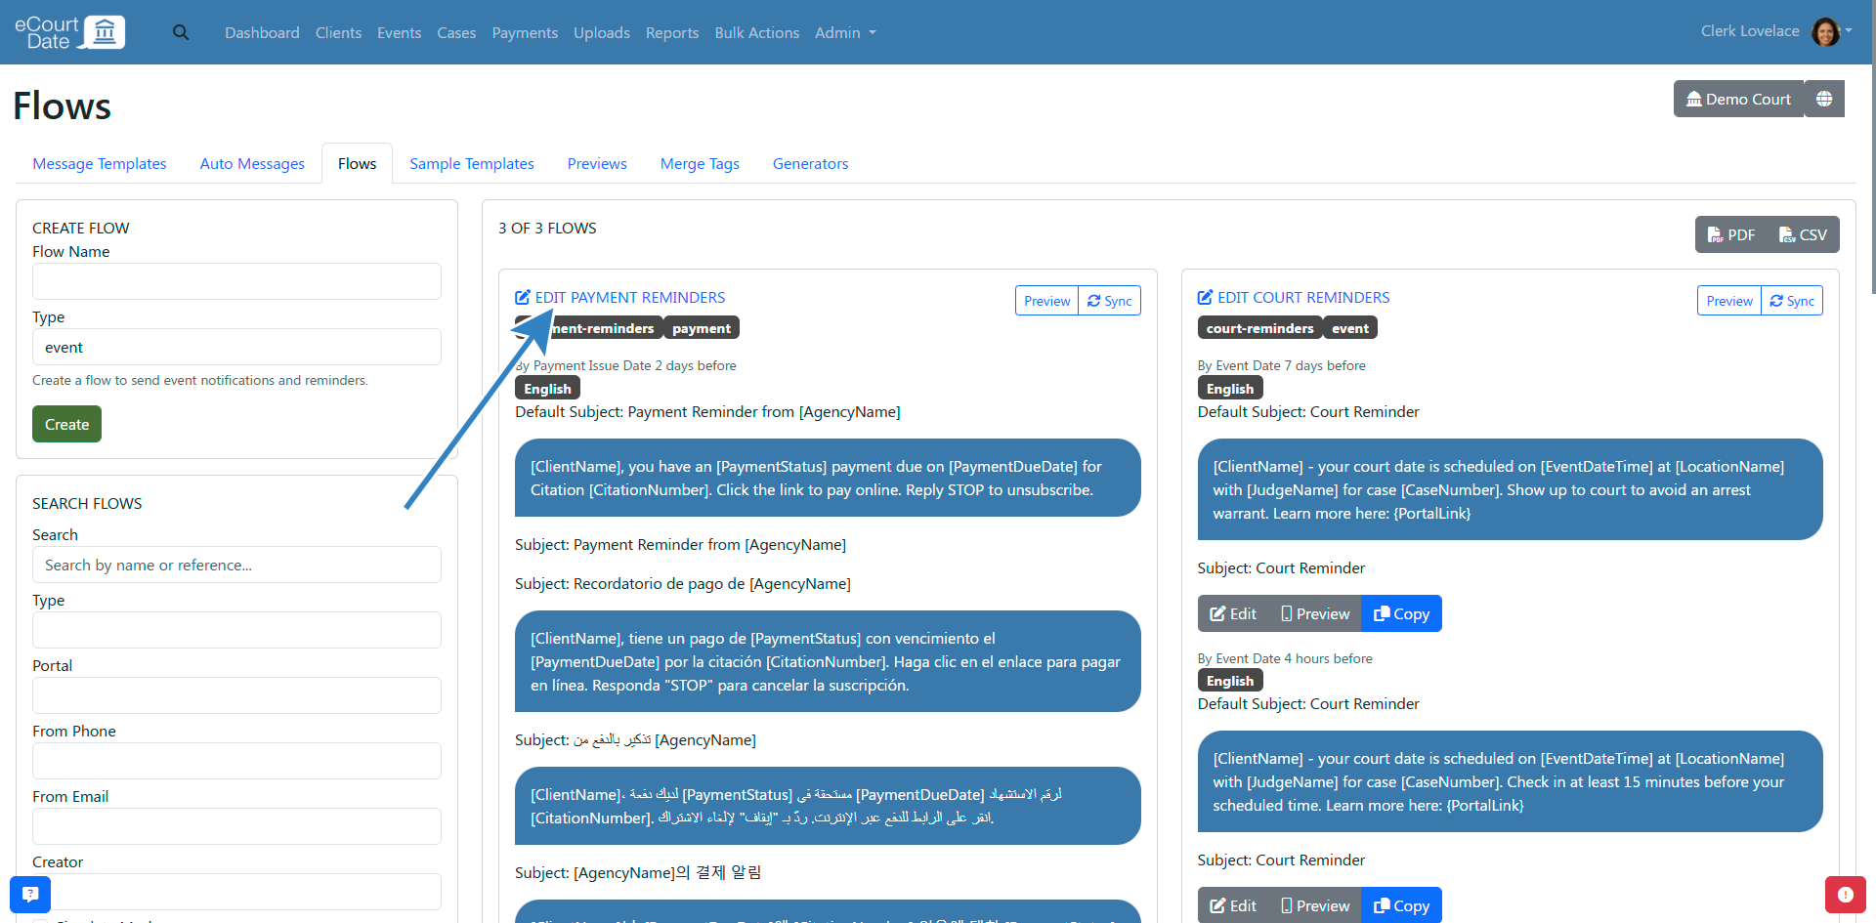1876x923 pixels.
Task: Open Bulk Actions in the navbar
Action: pyautogui.click(x=756, y=32)
